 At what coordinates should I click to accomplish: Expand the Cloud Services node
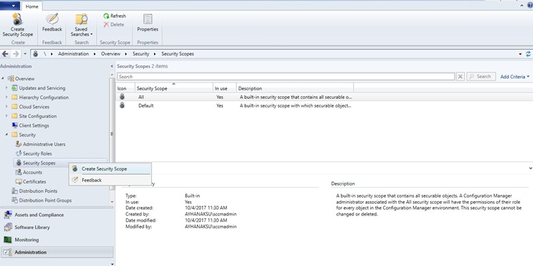point(6,106)
